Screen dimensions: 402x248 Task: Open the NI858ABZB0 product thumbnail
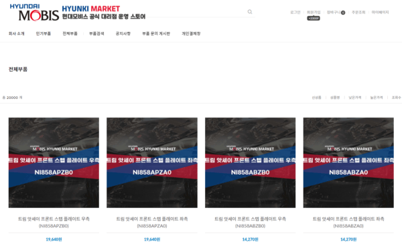pos(250,162)
